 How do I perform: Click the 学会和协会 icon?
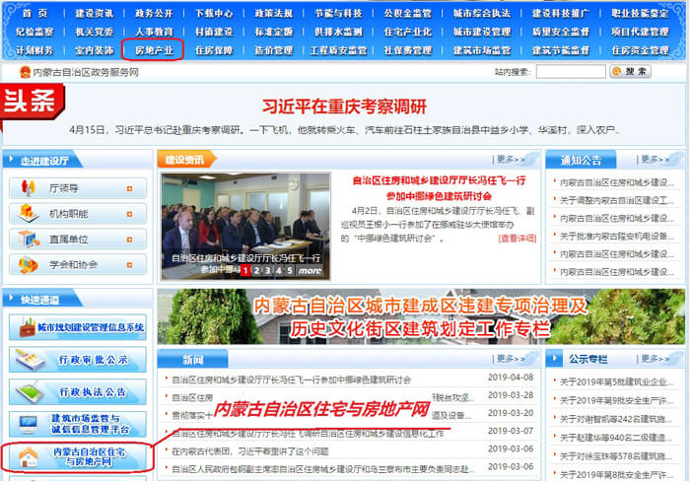coord(28,264)
